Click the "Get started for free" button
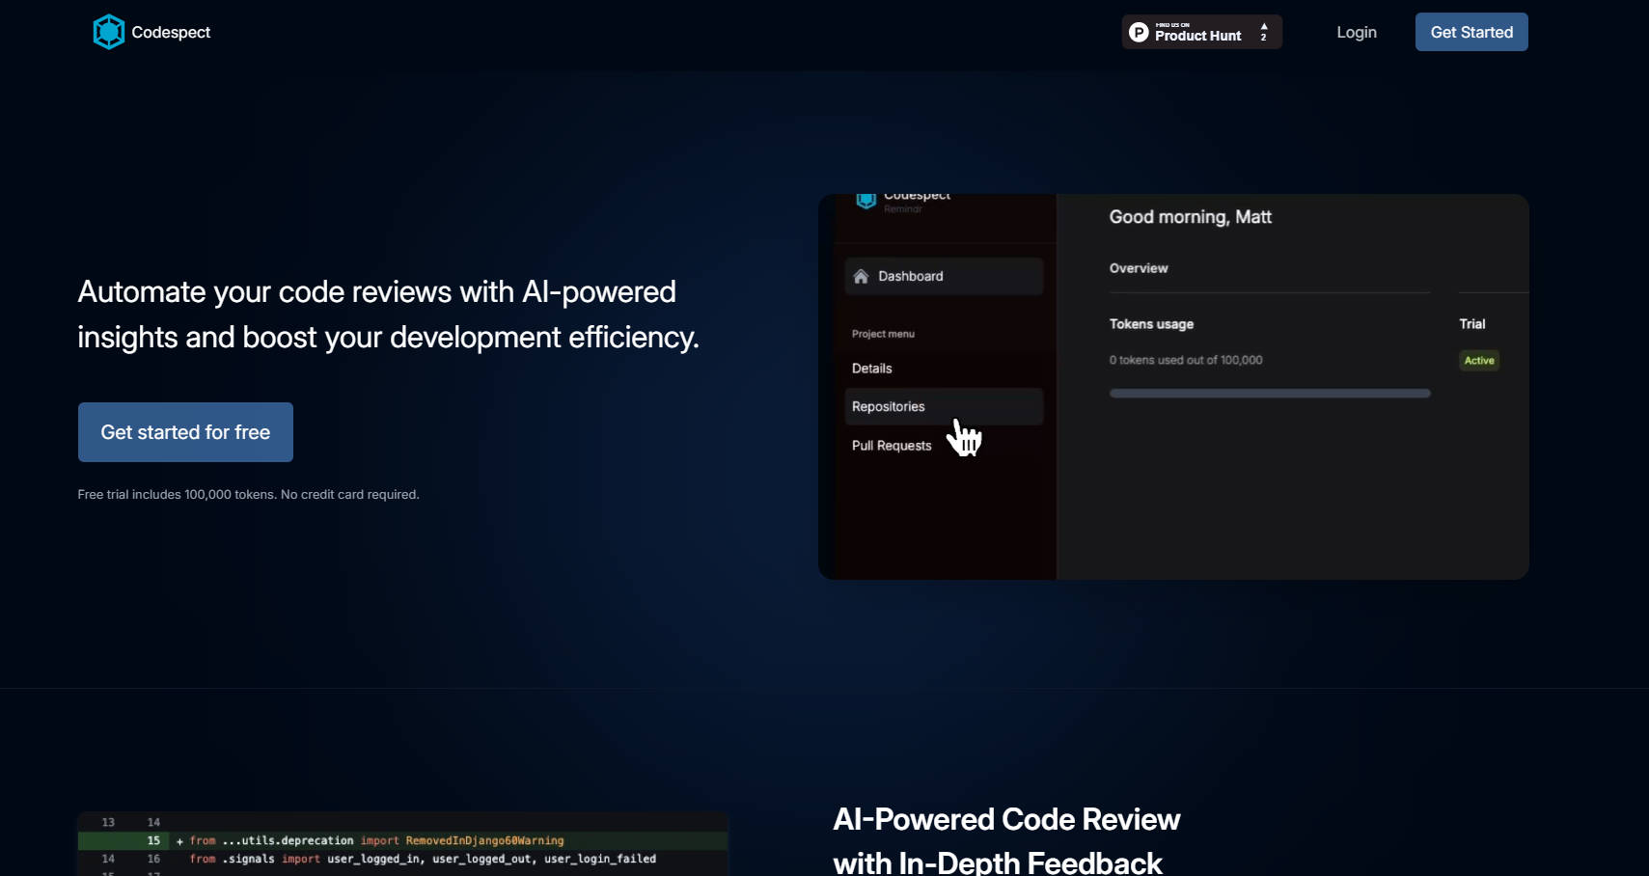 [x=184, y=432]
